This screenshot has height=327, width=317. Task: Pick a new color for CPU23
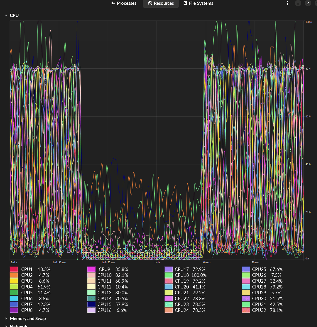[169, 304]
